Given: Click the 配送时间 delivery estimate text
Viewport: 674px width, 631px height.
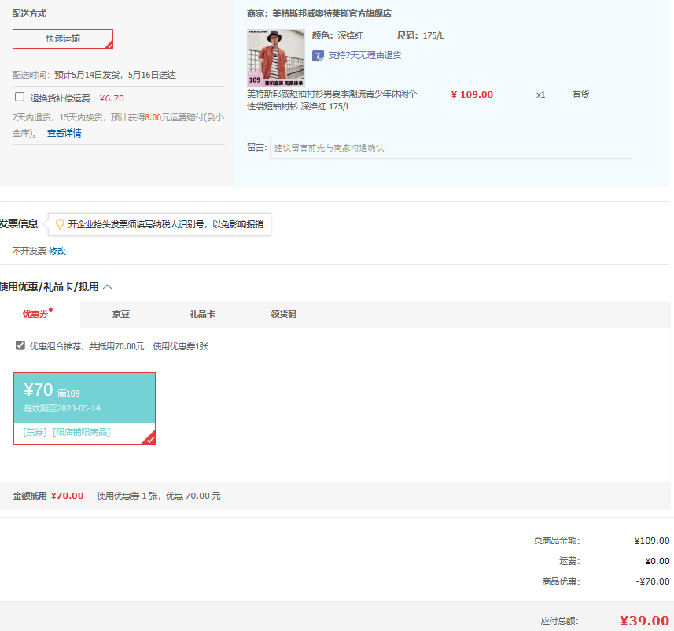Looking at the screenshot, I should [x=94, y=75].
